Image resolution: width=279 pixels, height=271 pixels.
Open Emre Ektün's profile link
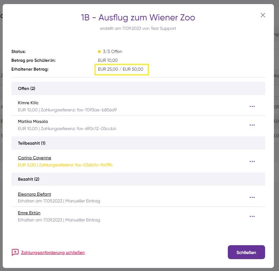point(29,213)
